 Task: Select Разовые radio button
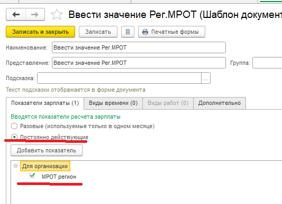pyautogui.click(x=14, y=126)
